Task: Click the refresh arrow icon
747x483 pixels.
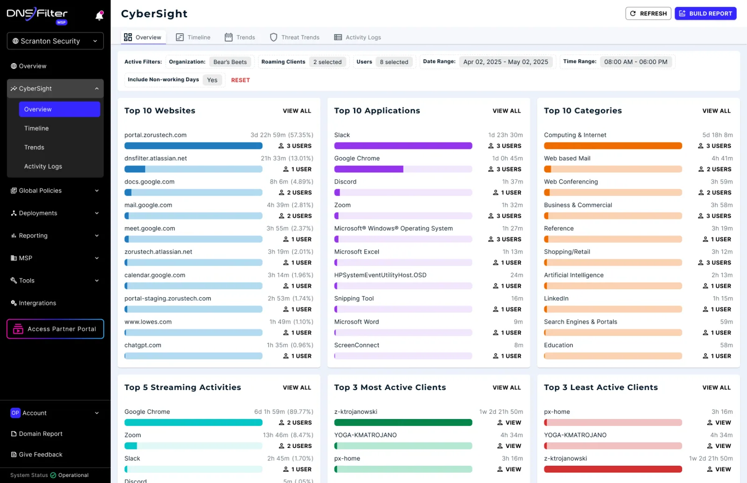Action: click(633, 14)
